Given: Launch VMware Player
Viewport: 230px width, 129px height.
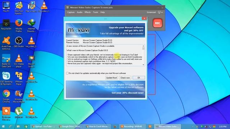Looking at the screenshot, I should coord(19,79).
